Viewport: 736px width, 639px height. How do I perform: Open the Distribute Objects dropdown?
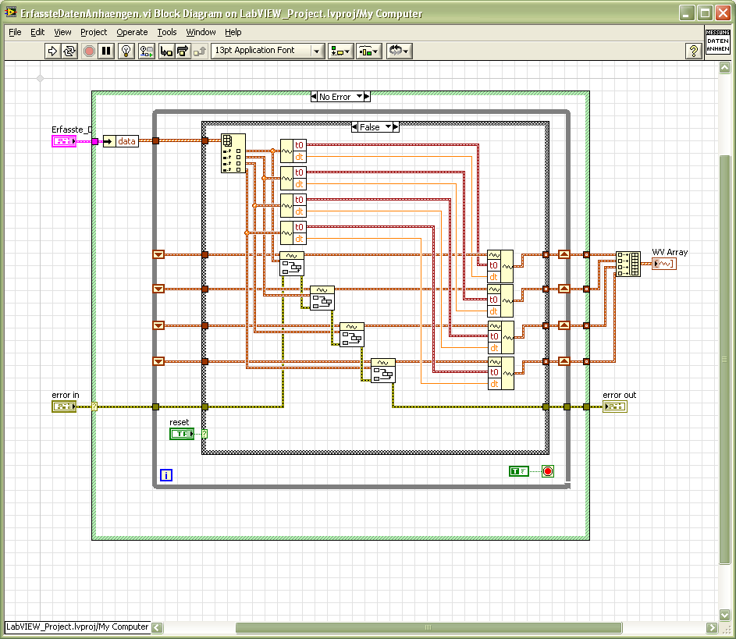(x=368, y=51)
